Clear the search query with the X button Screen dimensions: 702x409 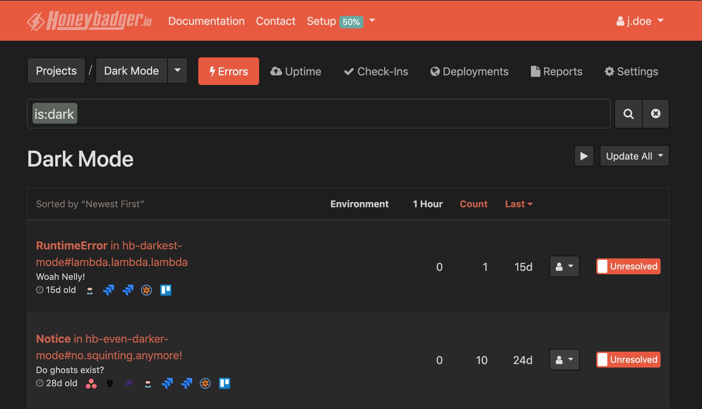click(655, 114)
